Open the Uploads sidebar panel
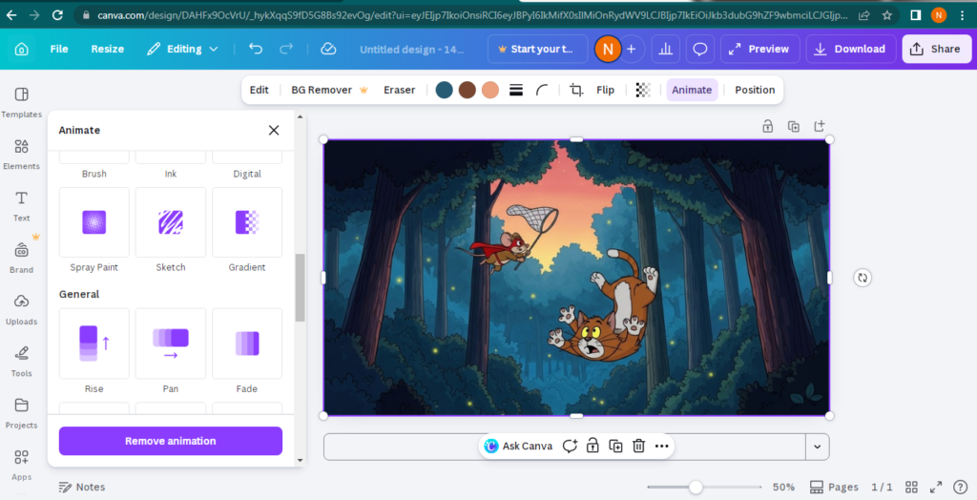This screenshot has height=500, width=977. point(21,309)
